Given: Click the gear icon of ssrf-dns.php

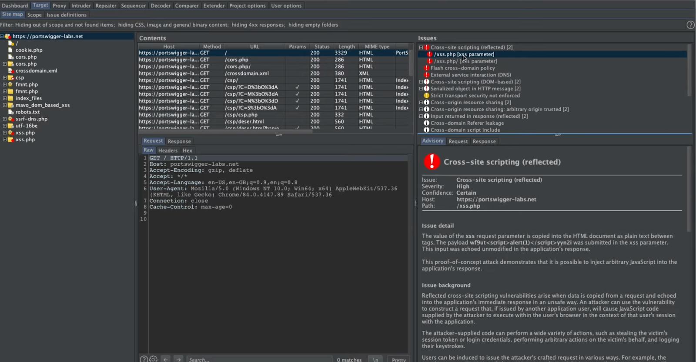Looking at the screenshot, I should tap(11, 119).
